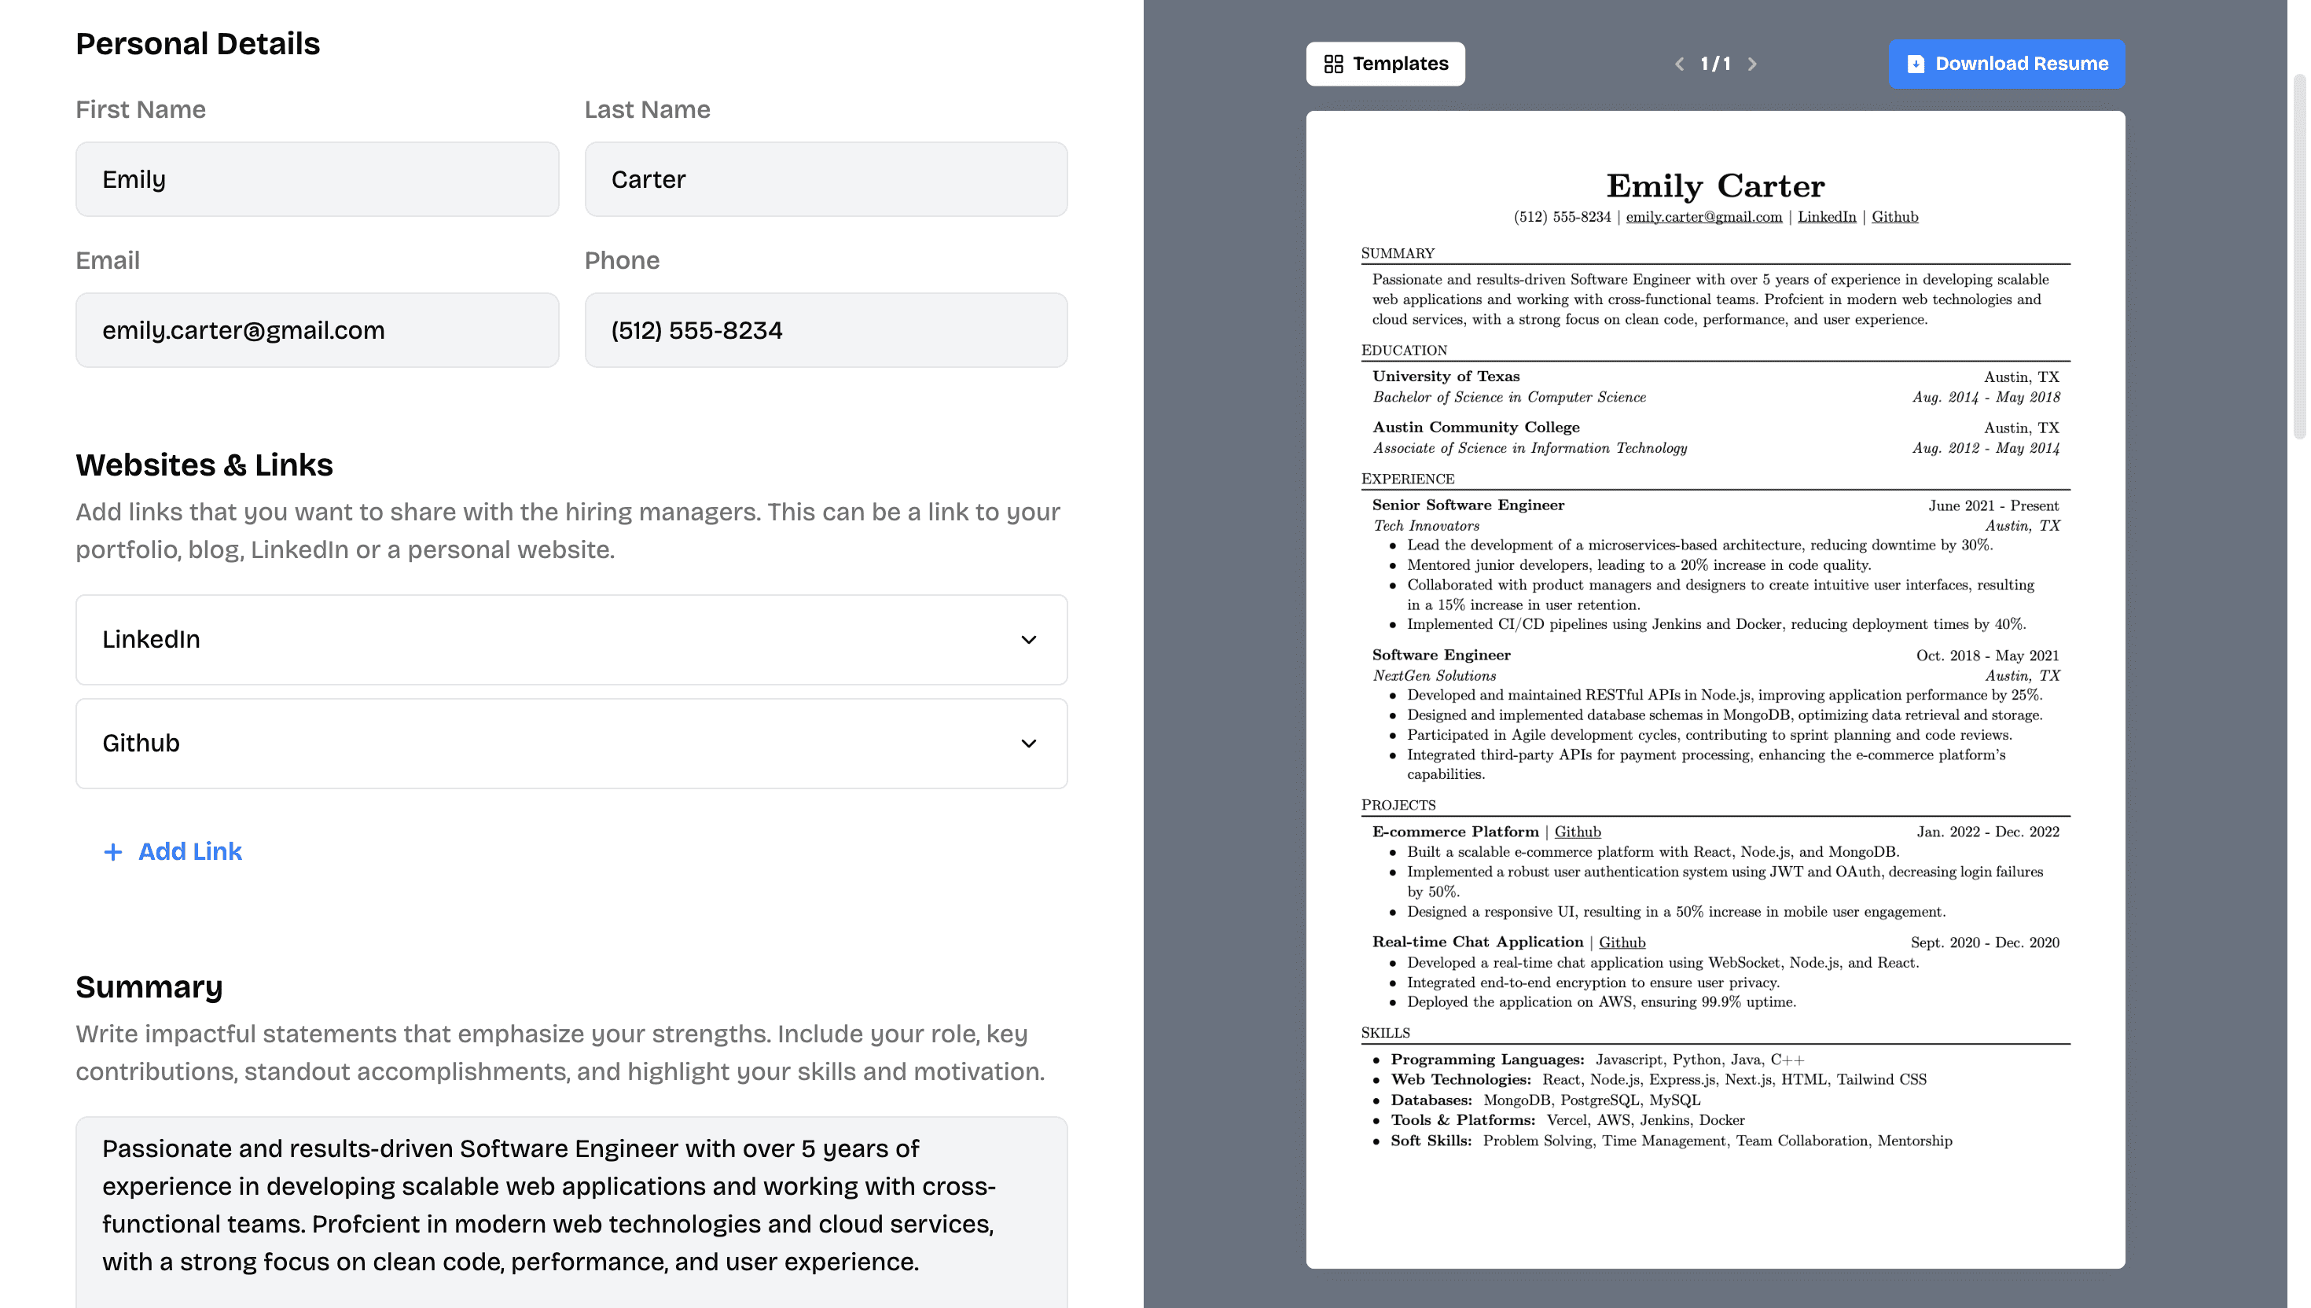Navigate to next resume page
2311x1308 pixels.
pyautogui.click(x=1751, y=64)
